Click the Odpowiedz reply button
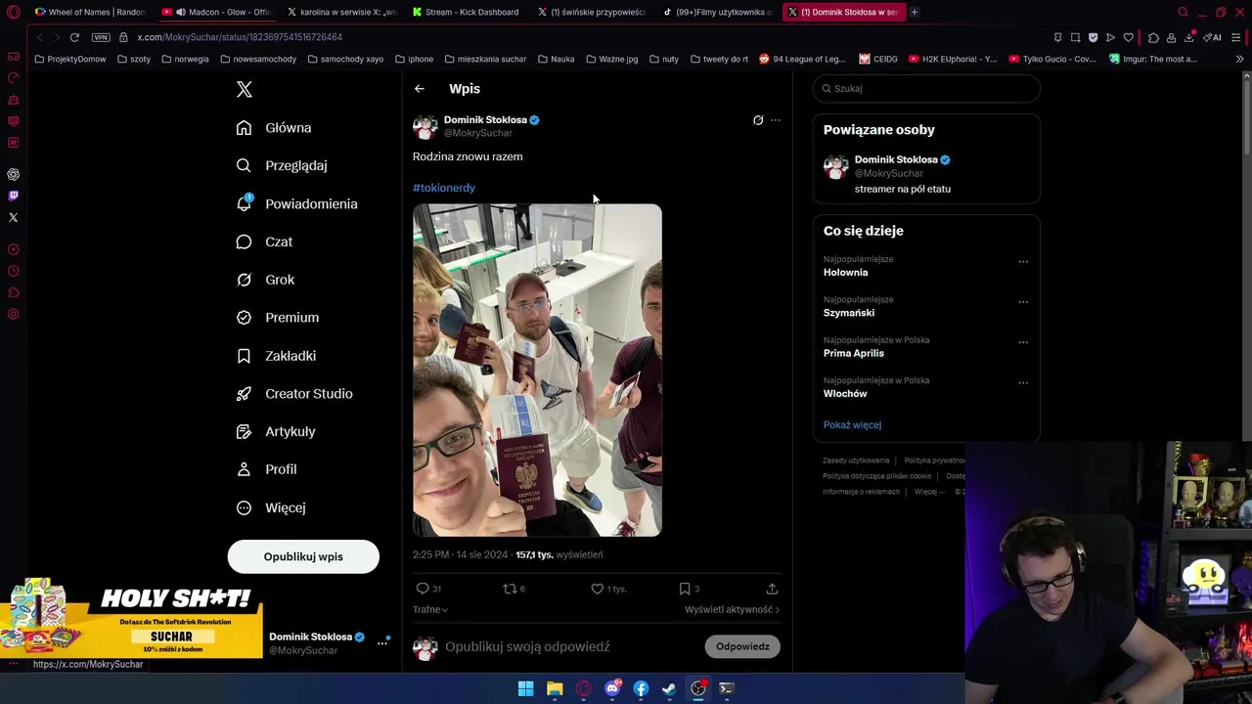The height and width of the screenshot is (704, 1252). tap(742, 646)
